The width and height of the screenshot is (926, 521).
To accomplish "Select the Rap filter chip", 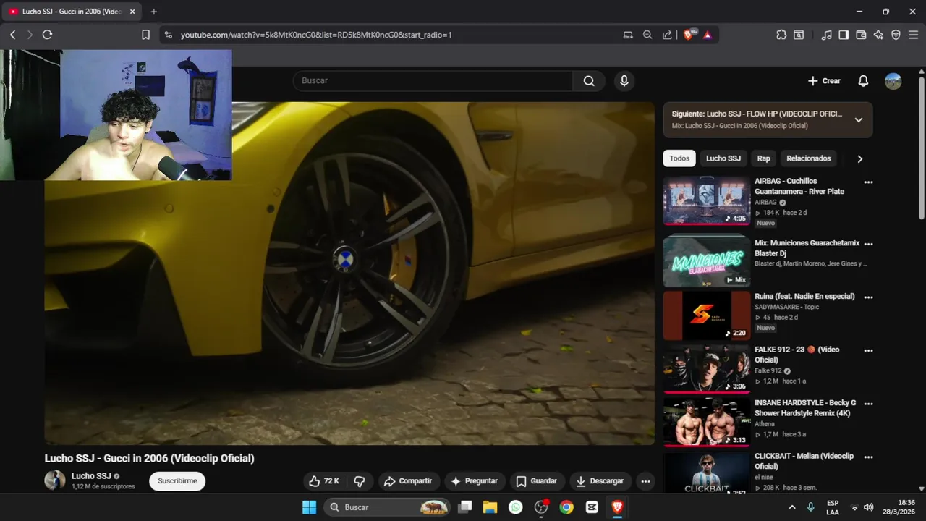I will coord(764,158).
